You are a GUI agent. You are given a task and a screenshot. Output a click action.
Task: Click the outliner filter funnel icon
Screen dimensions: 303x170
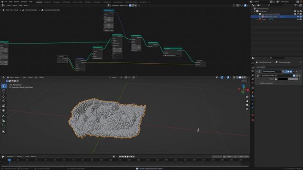point(295,5)
